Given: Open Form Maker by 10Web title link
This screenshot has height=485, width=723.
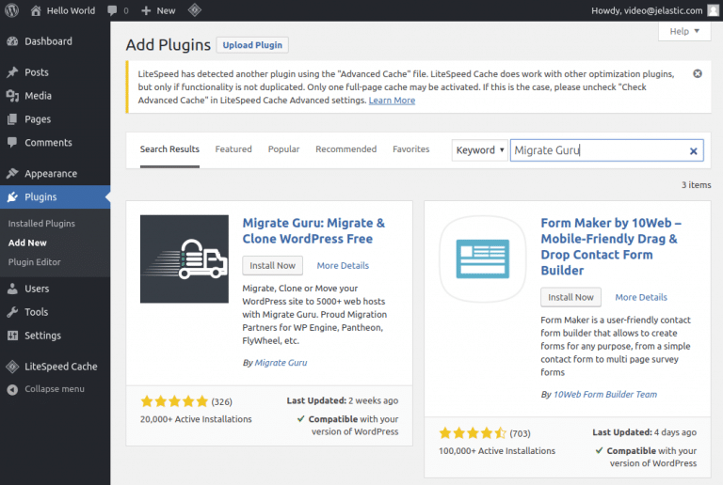Looking at the screenshot, I should click(x=611, y=246).
